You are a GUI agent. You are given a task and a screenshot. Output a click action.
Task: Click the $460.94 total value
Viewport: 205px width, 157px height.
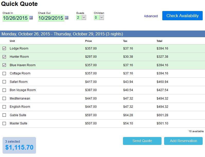[162, 82]
